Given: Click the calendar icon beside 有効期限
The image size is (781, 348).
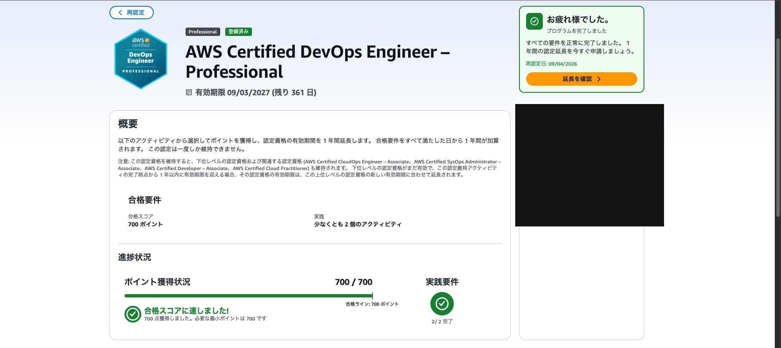Looking at the screenshot, I should point(189,92).
